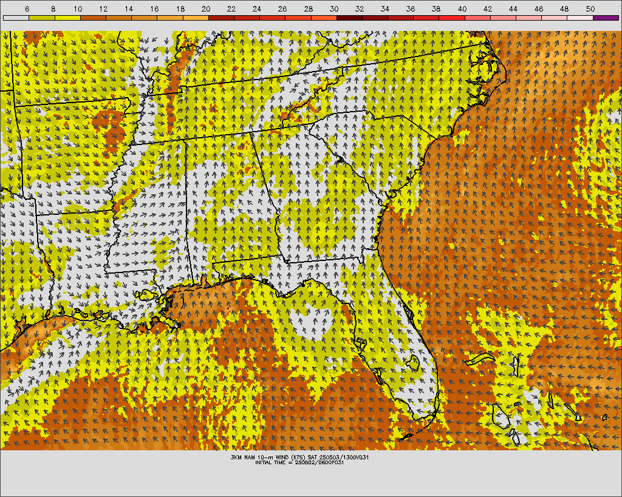Image resolution: width=622 pixels, height=497 pixels.
Task: Pick the near-white swatch between 48 and 50
Action: pos(580,18)
